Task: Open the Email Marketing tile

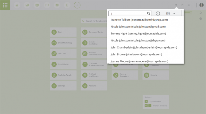Action: tap(63, 43)
